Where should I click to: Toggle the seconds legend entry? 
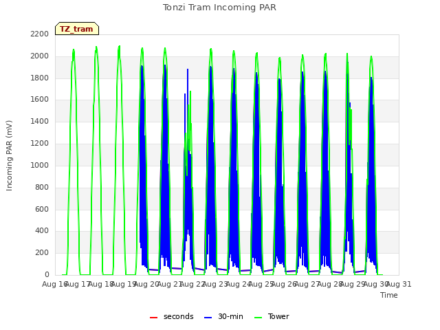point(172,316)
